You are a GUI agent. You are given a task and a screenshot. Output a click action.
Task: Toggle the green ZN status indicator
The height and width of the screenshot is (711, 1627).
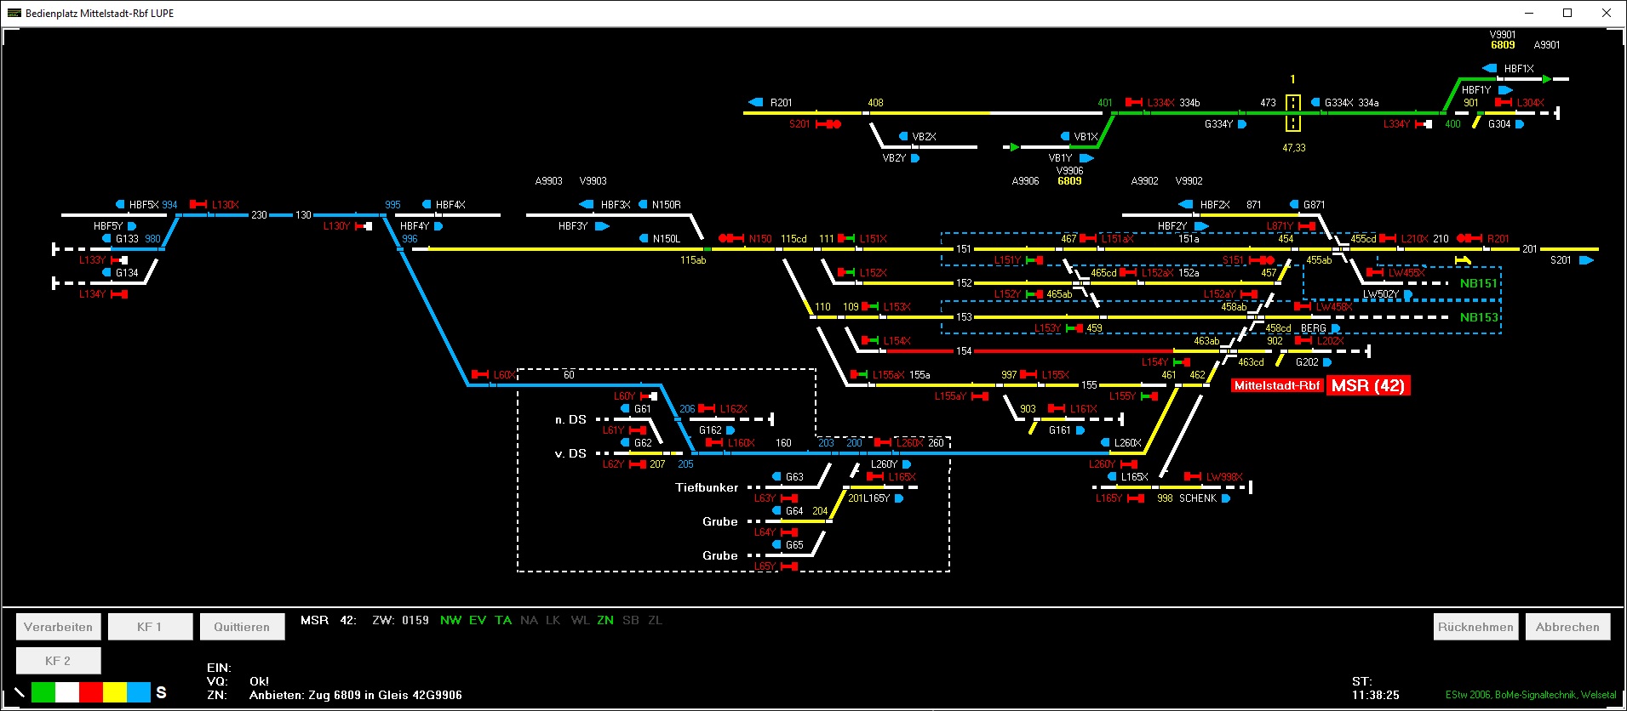tap(605, 620)
